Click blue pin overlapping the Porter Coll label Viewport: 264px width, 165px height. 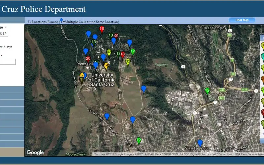pos(96,65)
